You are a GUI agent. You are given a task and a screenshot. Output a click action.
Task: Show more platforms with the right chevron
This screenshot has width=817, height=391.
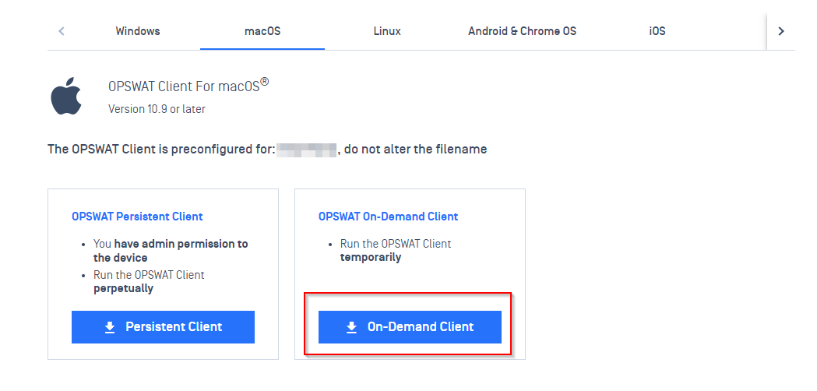[780, 31]
